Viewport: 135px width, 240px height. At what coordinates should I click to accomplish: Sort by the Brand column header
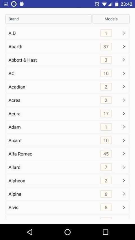click(48, 19)
